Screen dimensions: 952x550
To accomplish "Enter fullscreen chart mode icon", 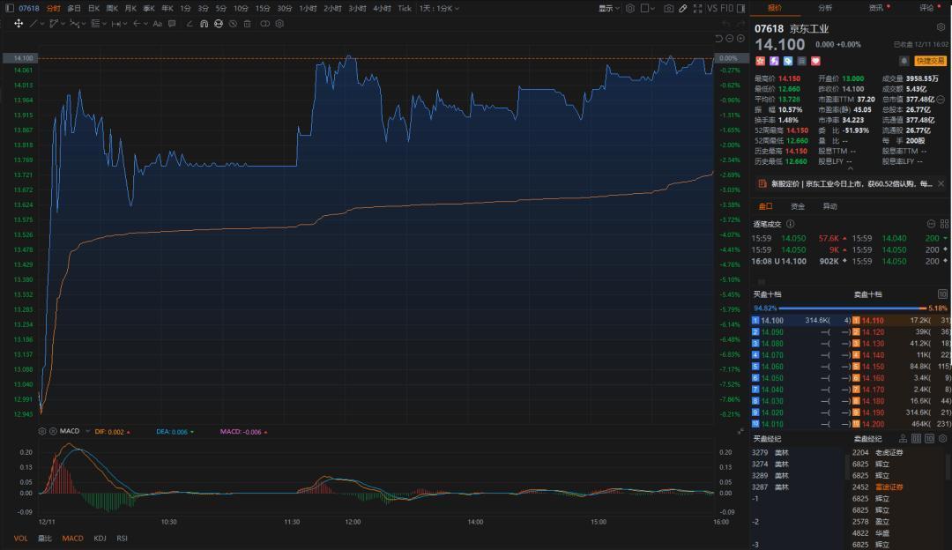I will point(696,8).
